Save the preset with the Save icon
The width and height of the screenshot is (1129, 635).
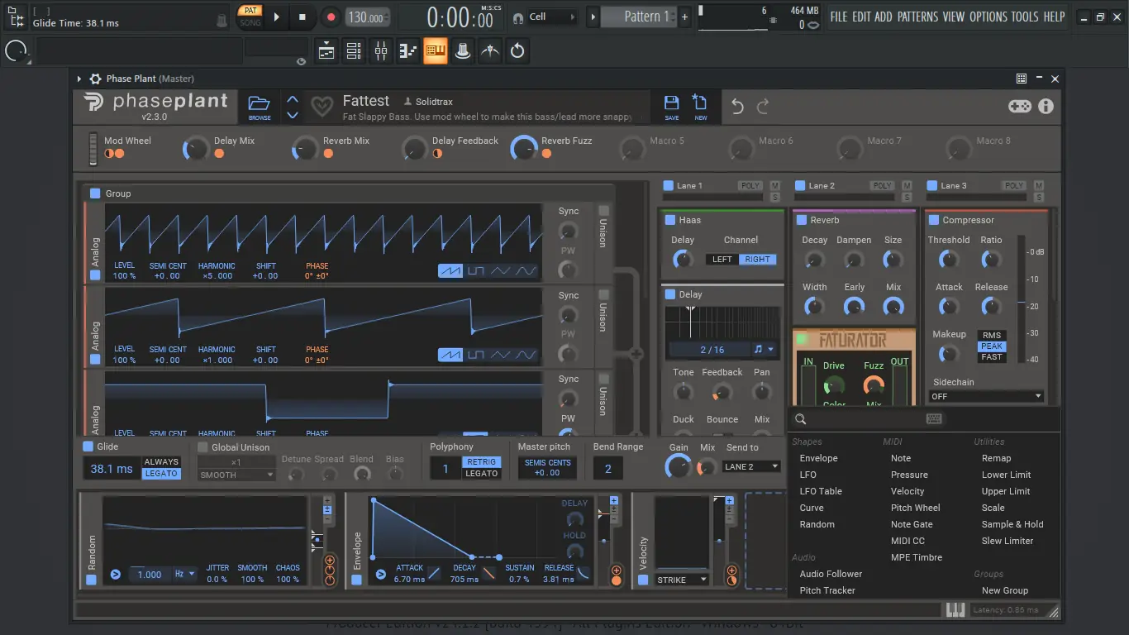[x=671, y=104]
